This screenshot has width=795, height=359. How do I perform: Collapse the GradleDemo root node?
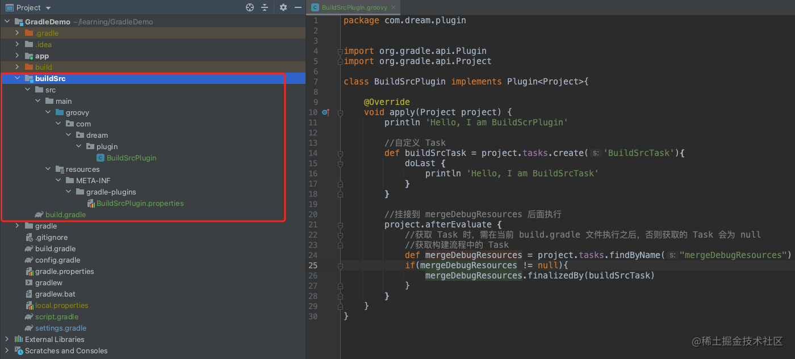[x=7, y=22]
